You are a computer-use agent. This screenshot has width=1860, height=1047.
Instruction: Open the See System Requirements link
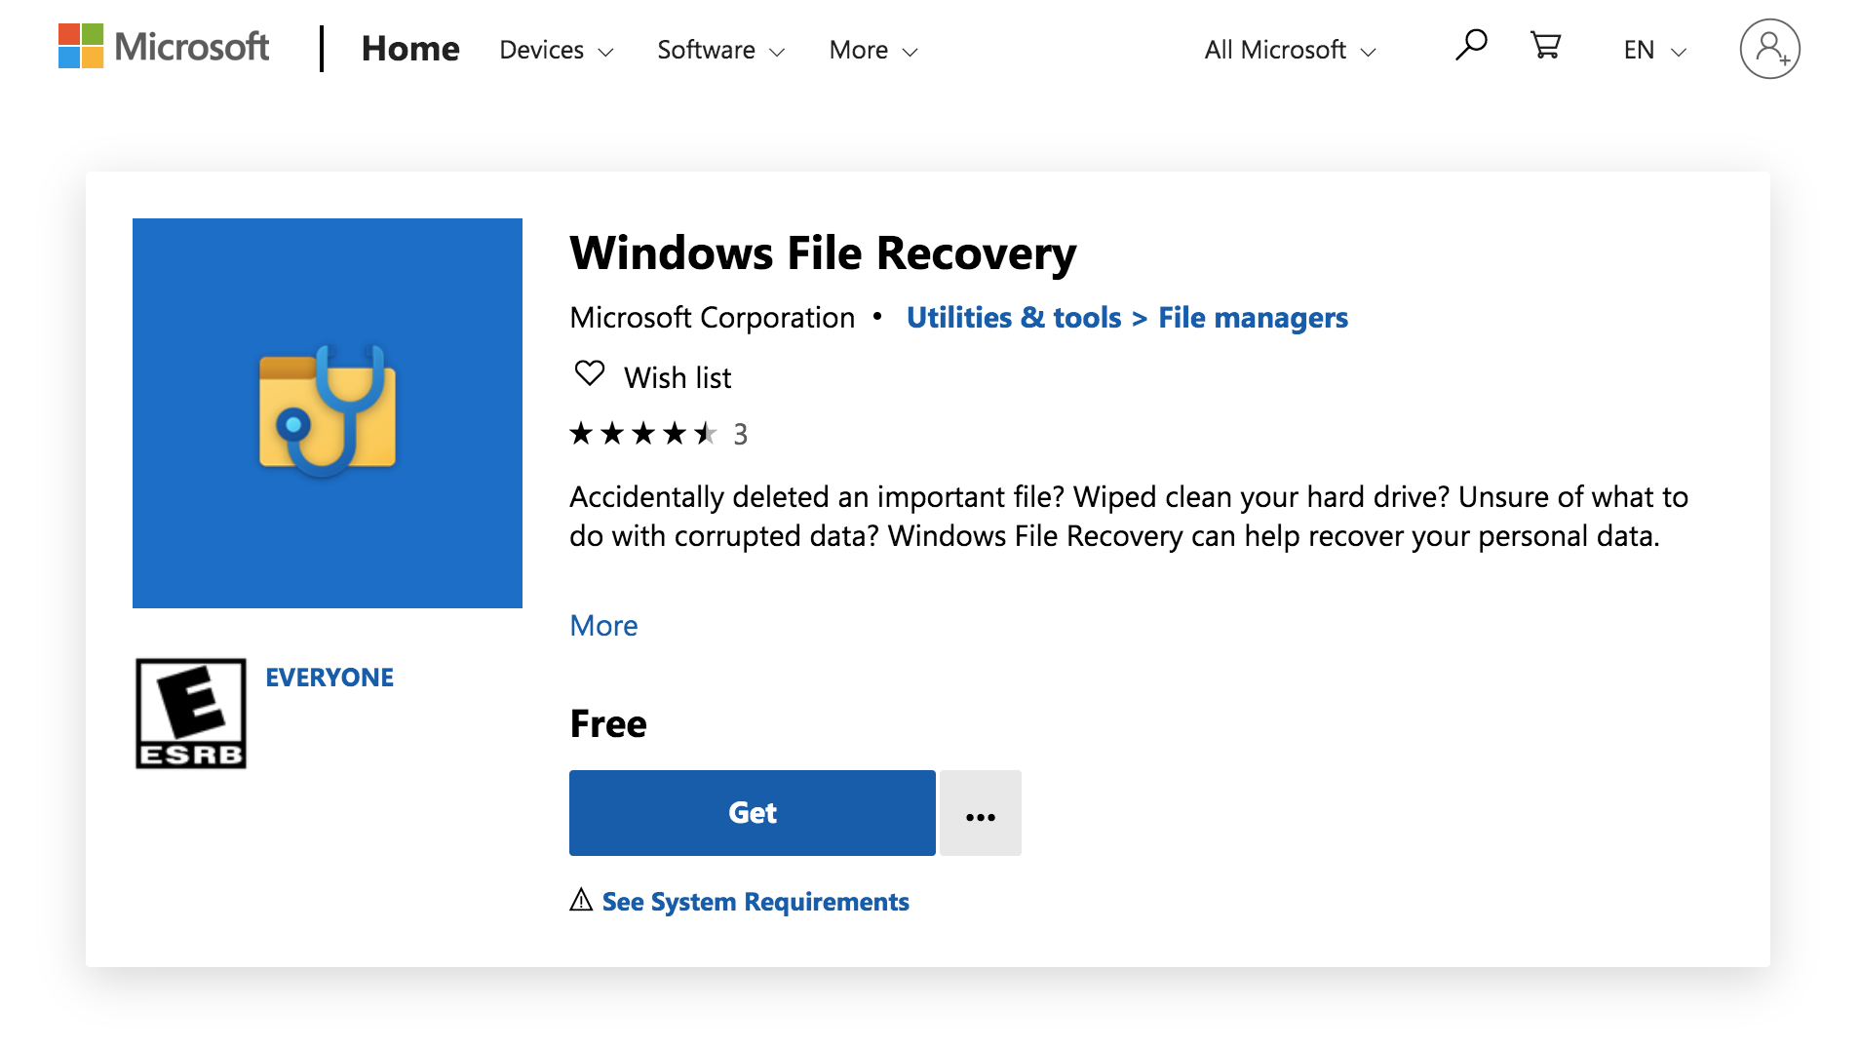coord(756,902)
